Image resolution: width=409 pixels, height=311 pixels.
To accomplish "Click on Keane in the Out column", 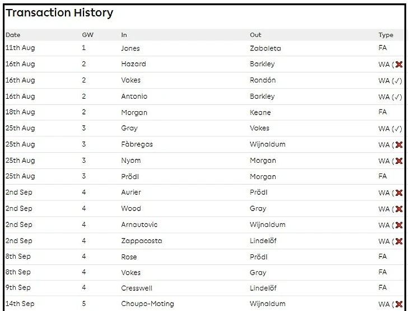I will click(x=260, y=112).
